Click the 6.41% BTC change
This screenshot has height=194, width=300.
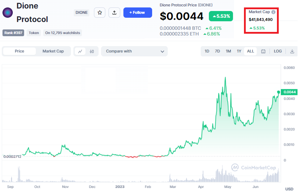(x=213, y=28)
